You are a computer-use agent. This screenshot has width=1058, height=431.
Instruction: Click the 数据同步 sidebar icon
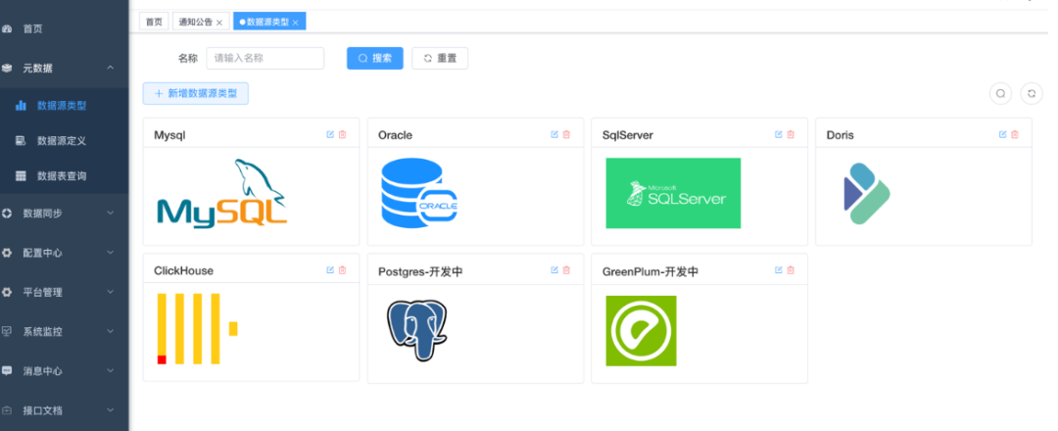point(7,214)
